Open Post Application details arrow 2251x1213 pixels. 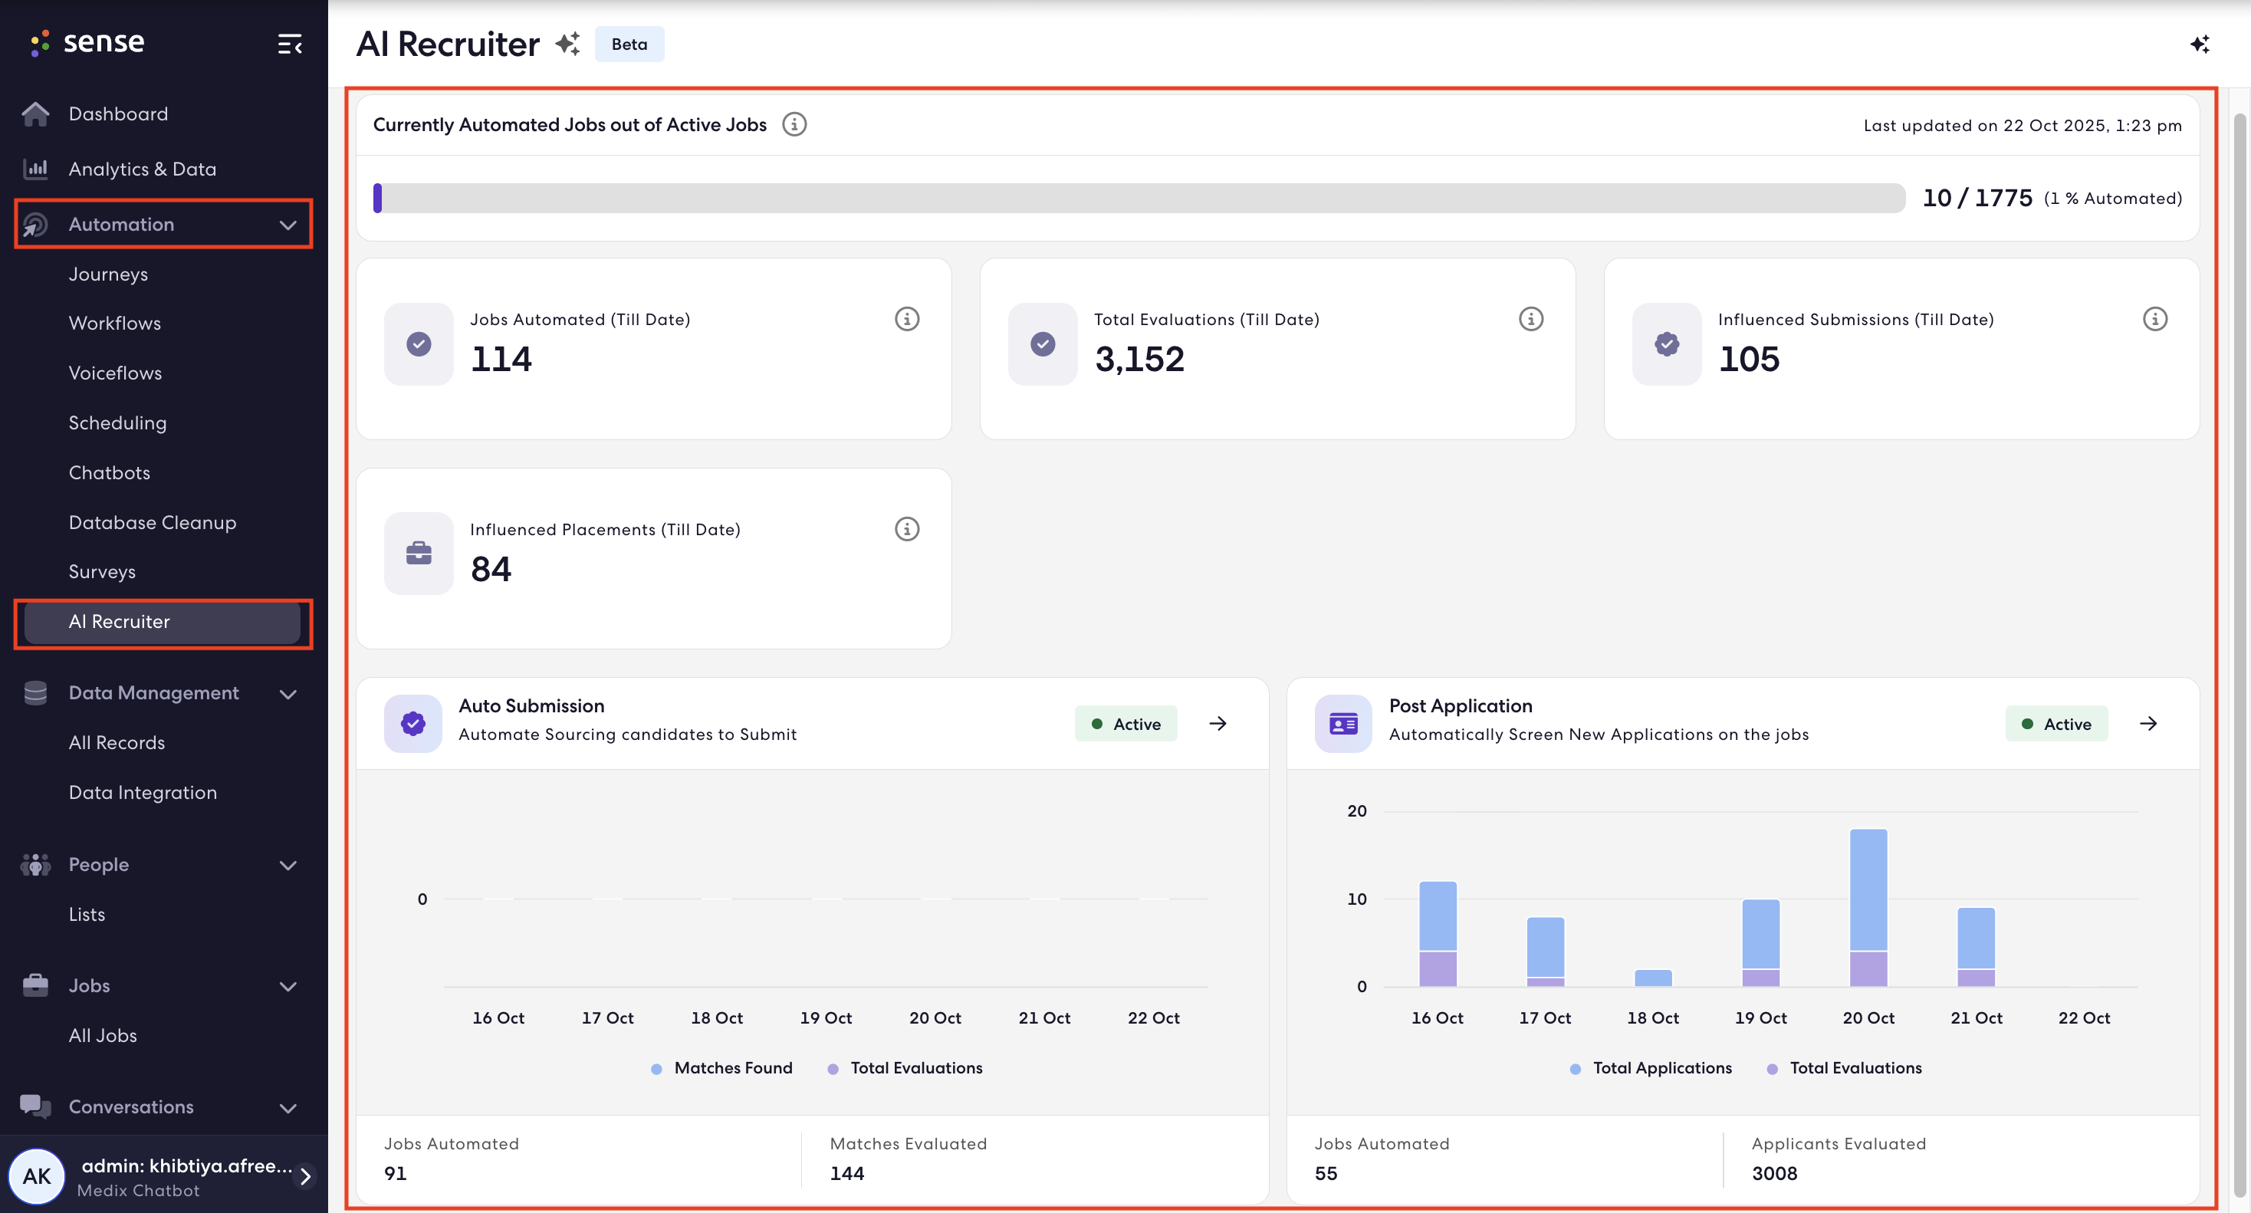(2149, 724)
